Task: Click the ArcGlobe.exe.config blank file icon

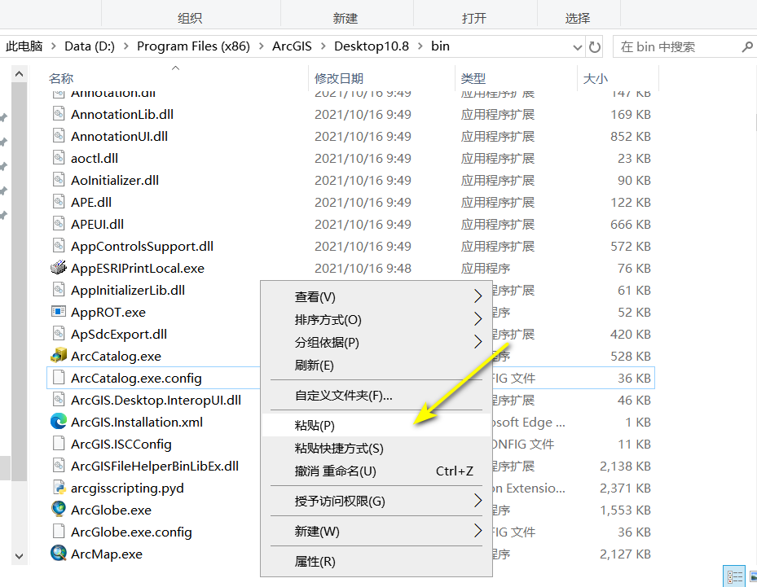Action: [59, 531]
